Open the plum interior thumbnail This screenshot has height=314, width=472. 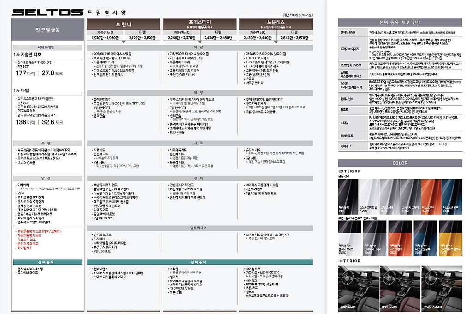pyautogui.click(x=400, y=288)
